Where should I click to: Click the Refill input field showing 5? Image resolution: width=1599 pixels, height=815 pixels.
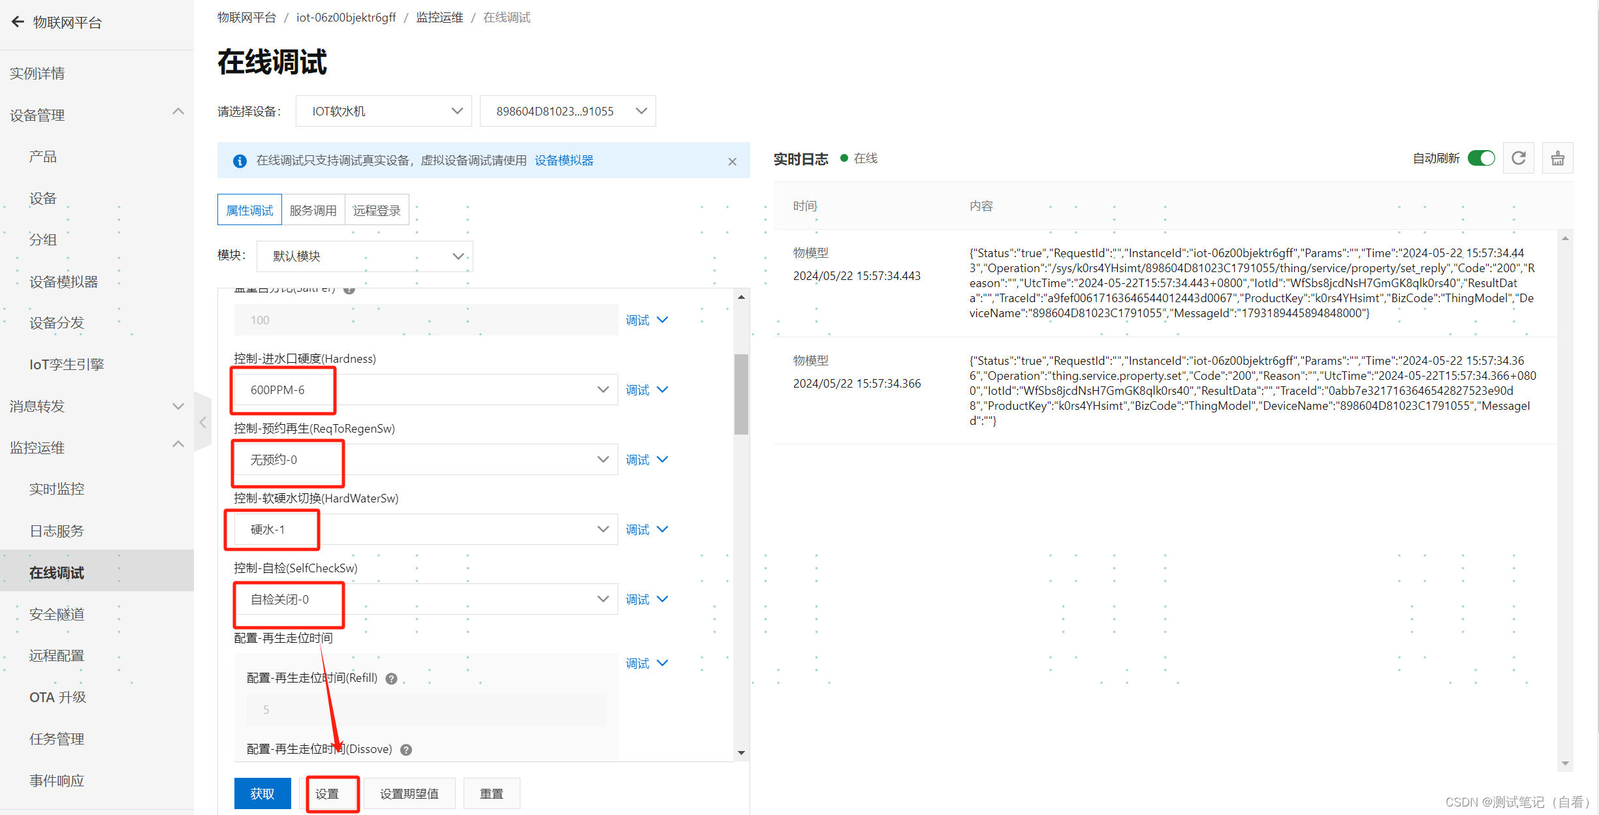(x=426, y=710)
